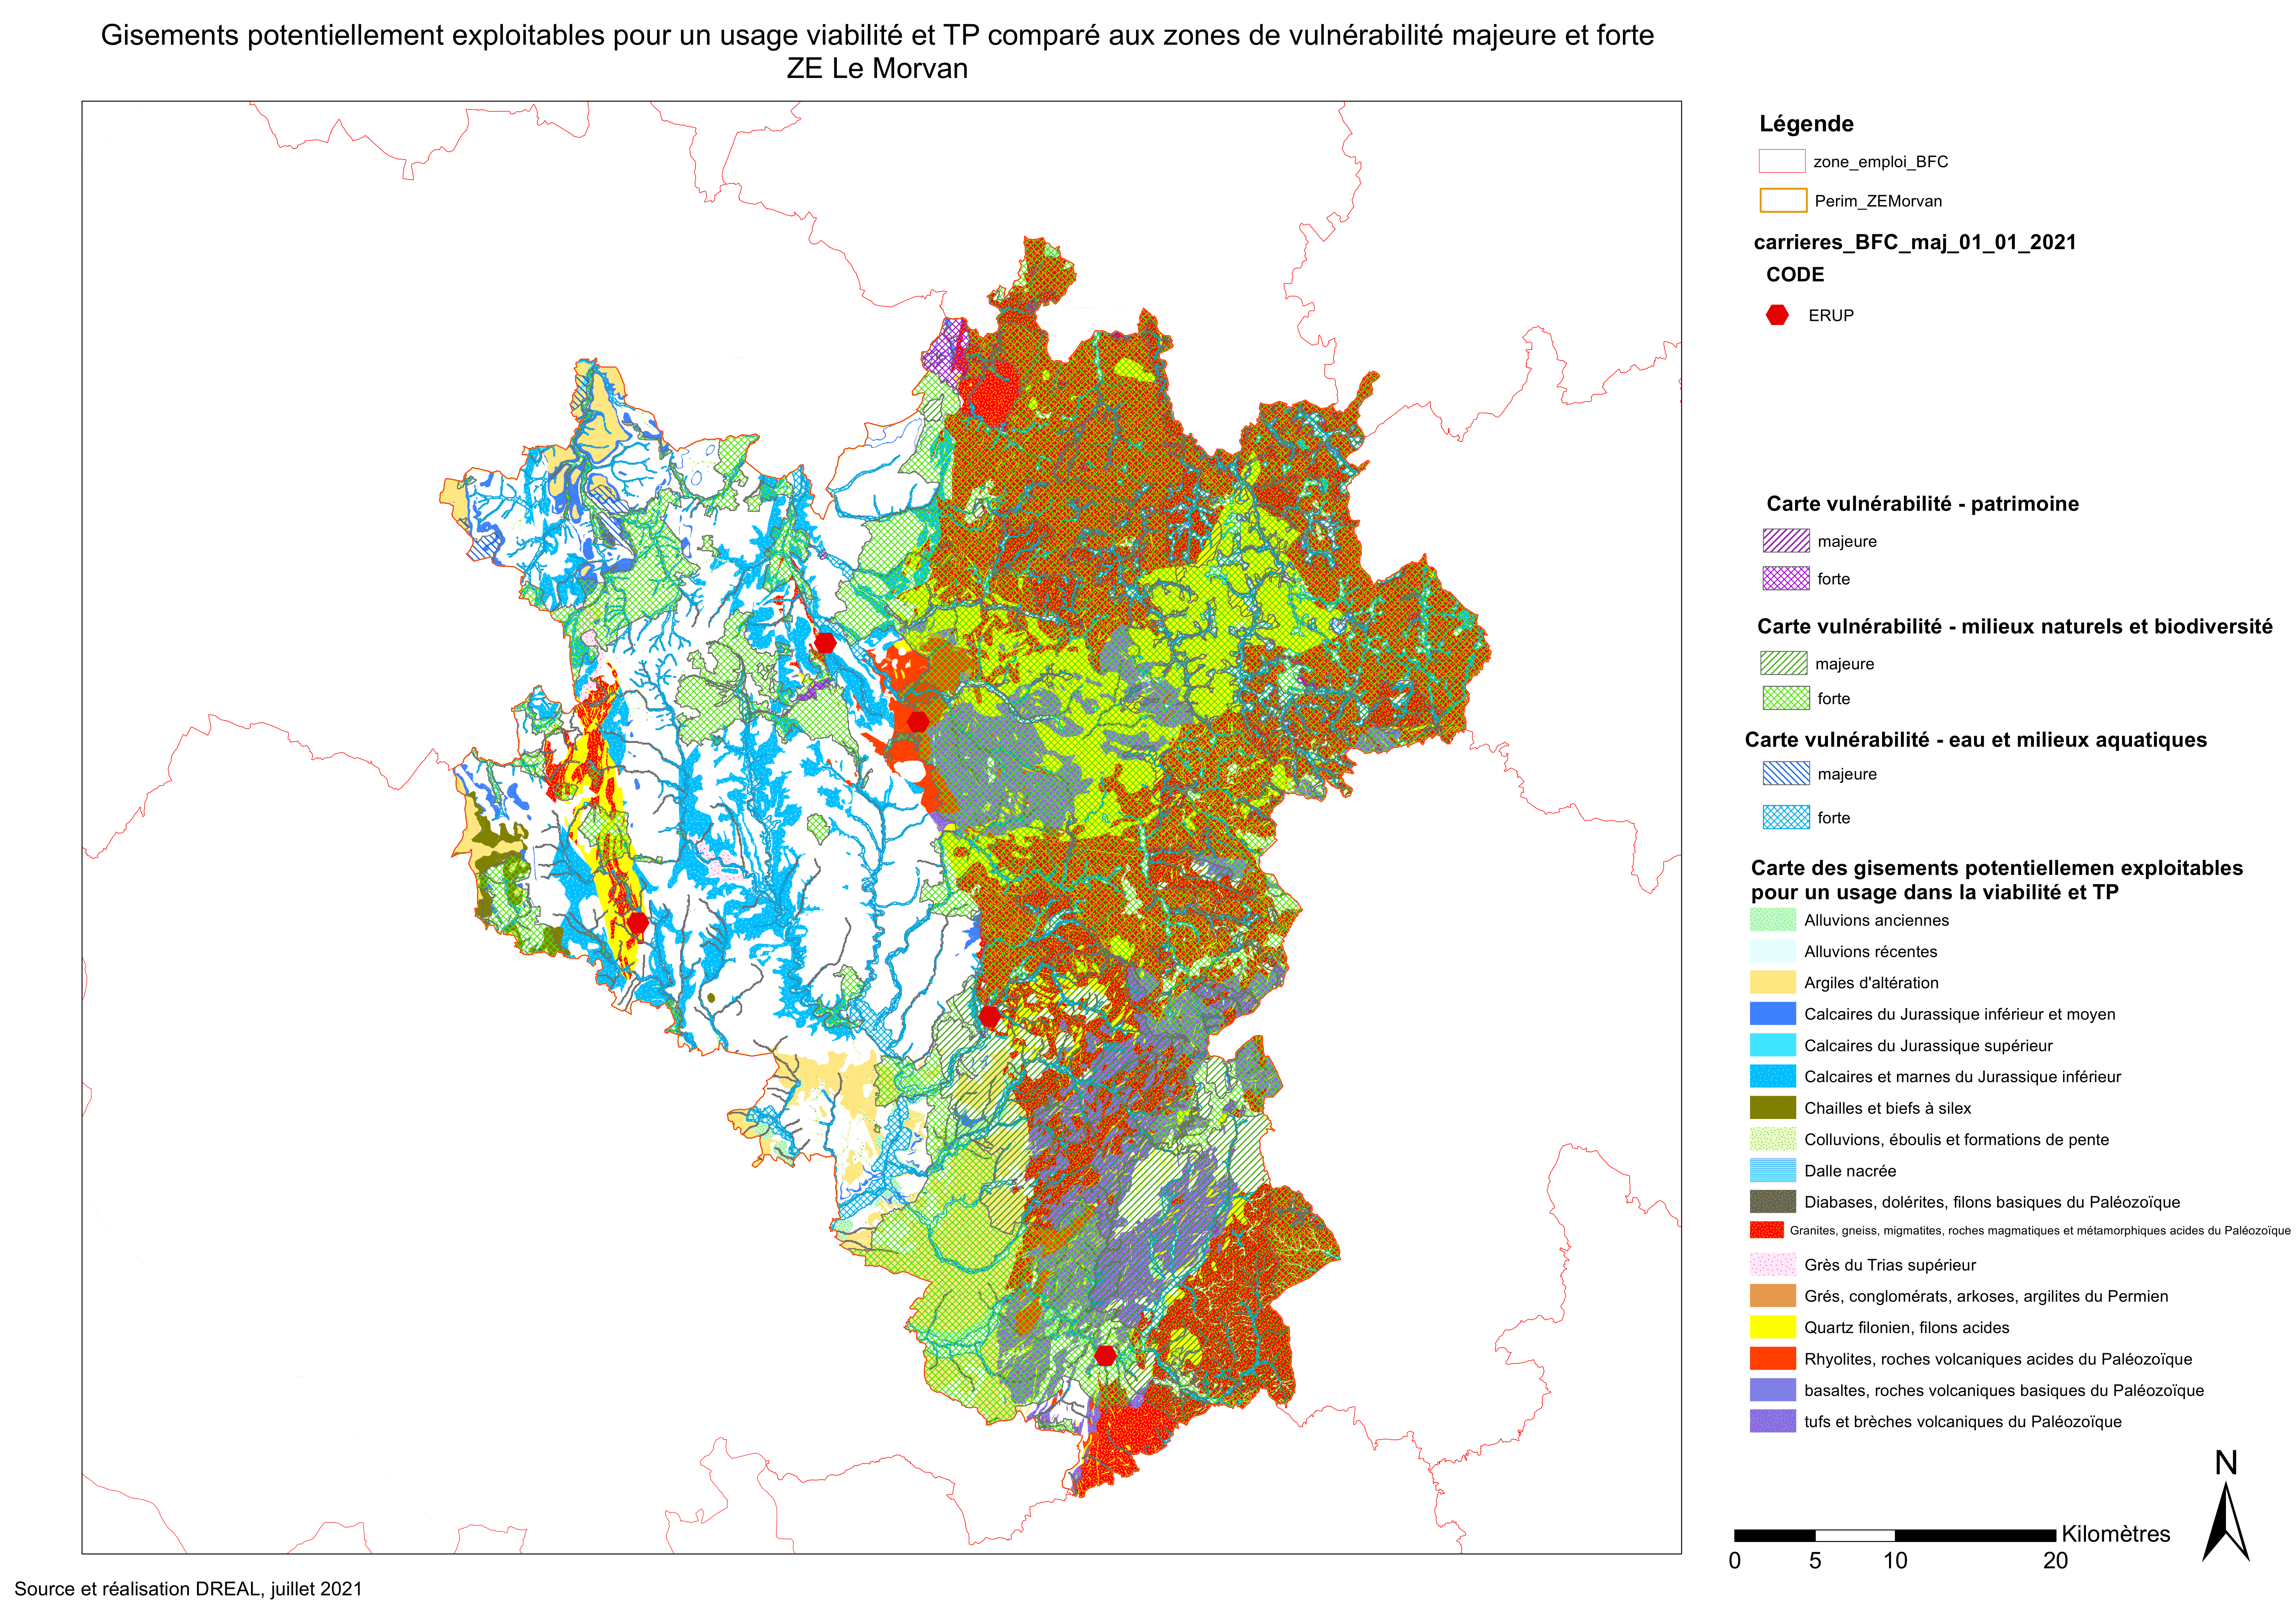The image size is (2296, 1621).
Task: Click the scale bar value 10
Action: click(1895, 1561)
